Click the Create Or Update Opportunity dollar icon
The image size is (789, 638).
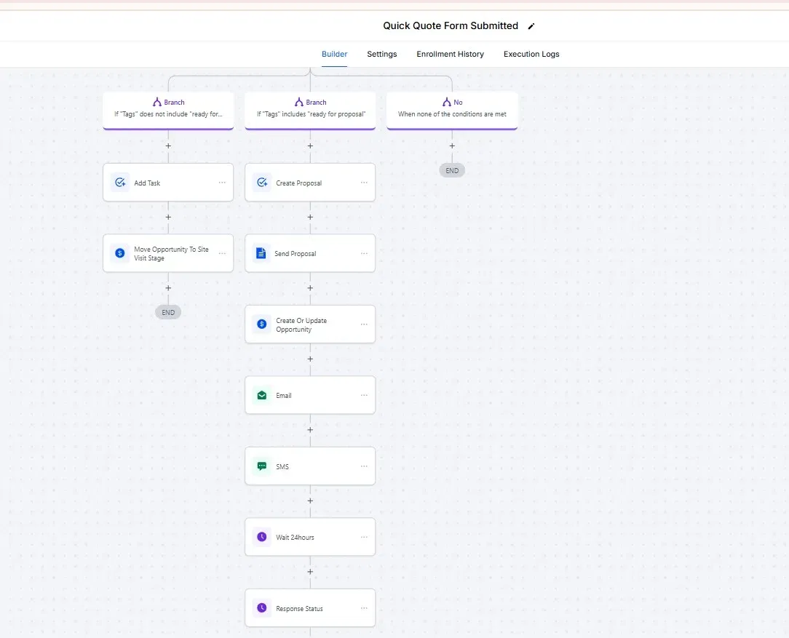click(x=262, y=324)
